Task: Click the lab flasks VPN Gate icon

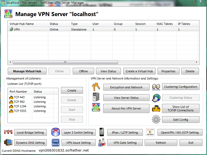Action: 102,142
